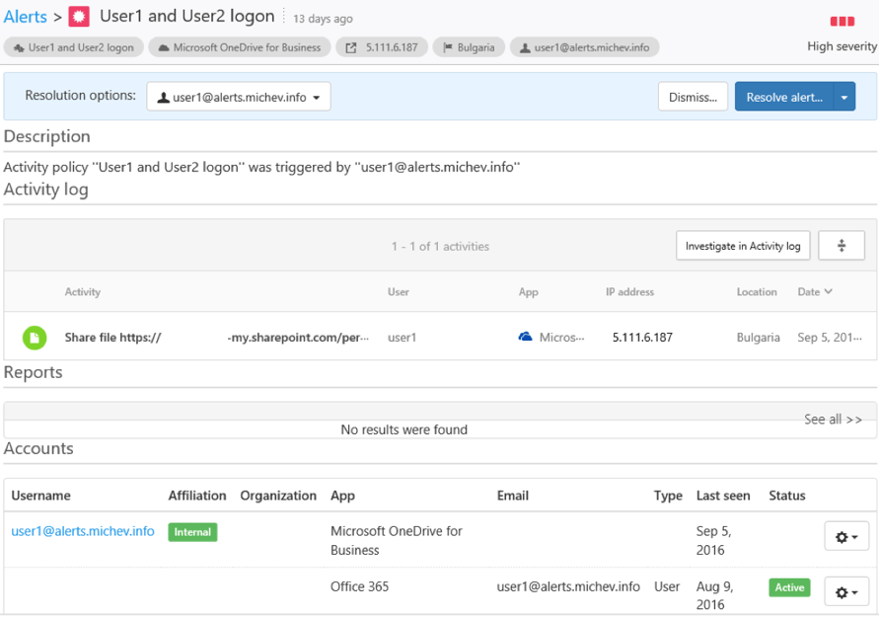Click Investigate in Activity log button
Viewport: 879px width, 618px height.
pyautogui.click(x=743, y=246)
